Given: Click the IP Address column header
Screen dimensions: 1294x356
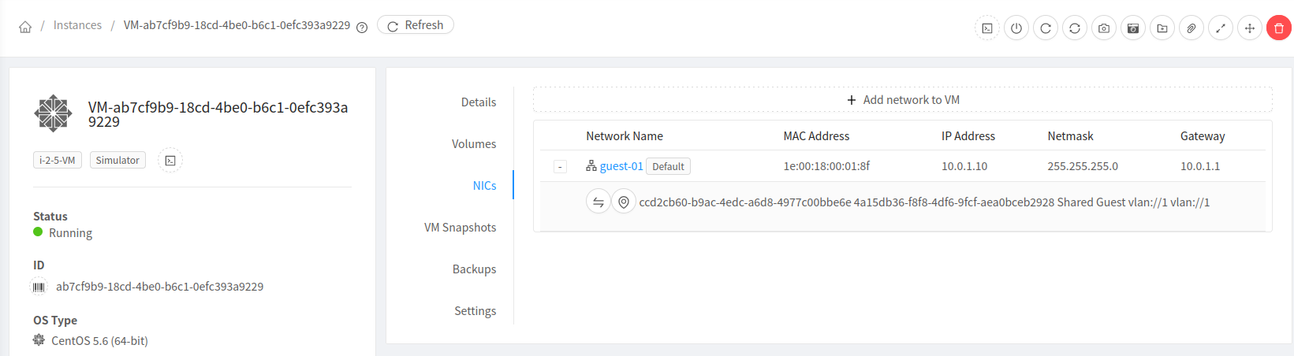Looking at the screenshot, I should click(x=968, y=136).
